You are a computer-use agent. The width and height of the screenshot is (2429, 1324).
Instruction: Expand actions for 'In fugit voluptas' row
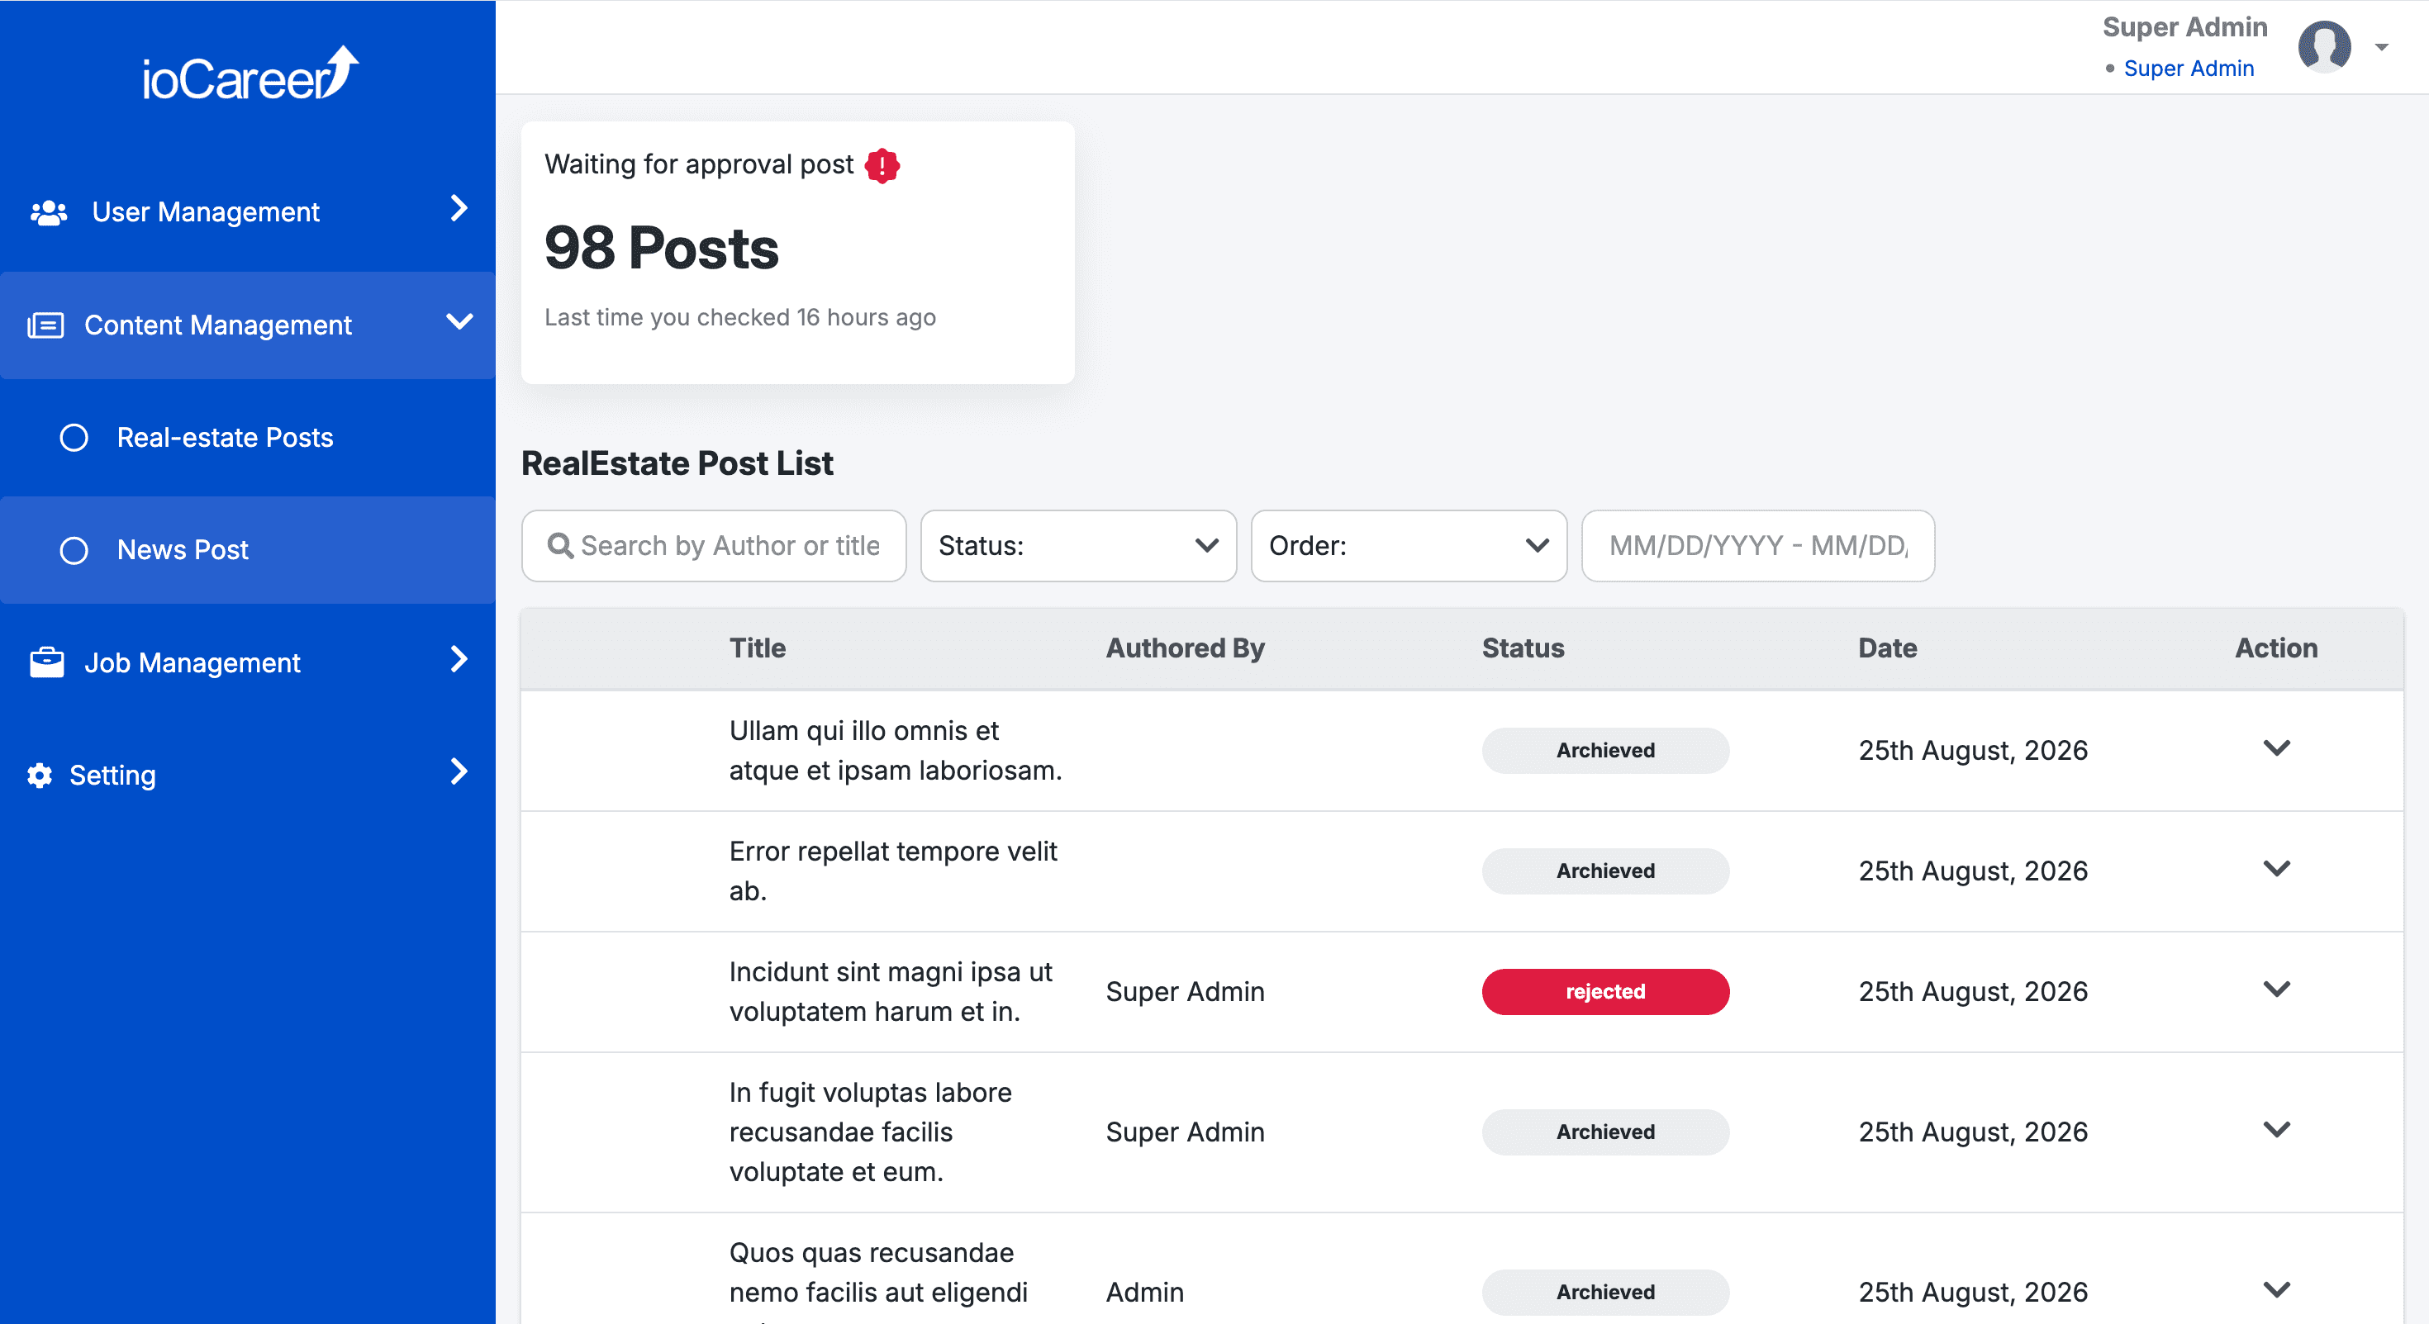2276,1130
